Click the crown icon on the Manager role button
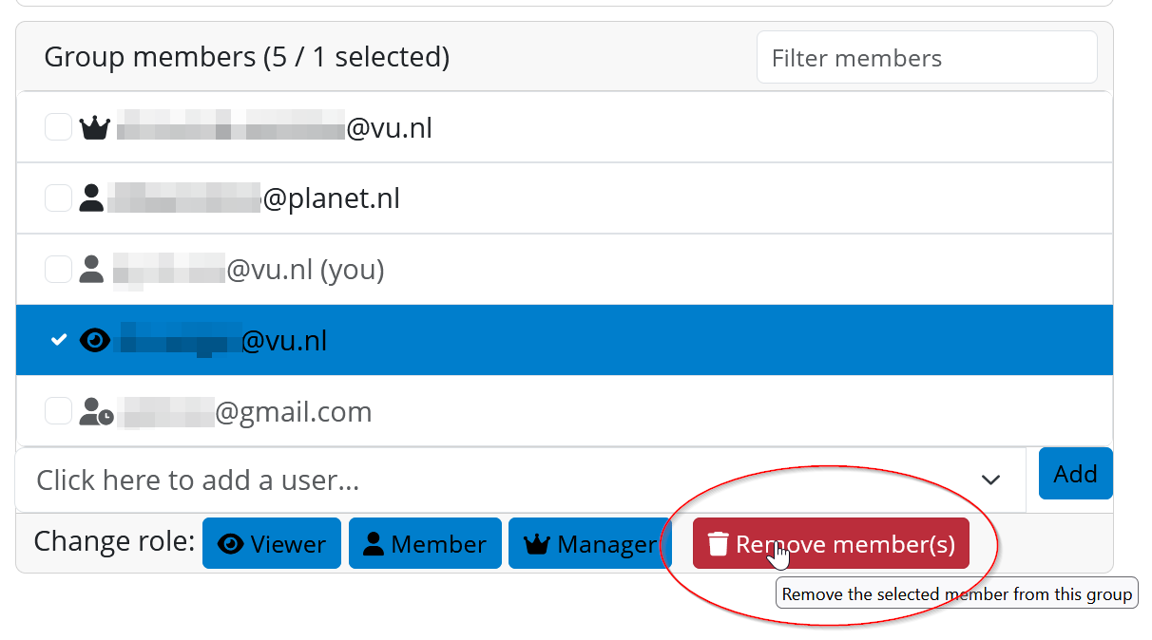The width and height of the screenshot is (1152, 640). click(x=538, y=544)
